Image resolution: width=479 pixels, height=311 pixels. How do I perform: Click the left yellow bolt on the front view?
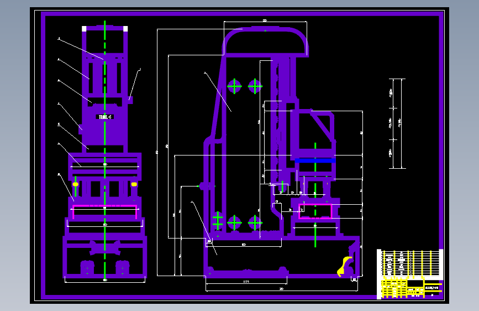coord(76,184)
